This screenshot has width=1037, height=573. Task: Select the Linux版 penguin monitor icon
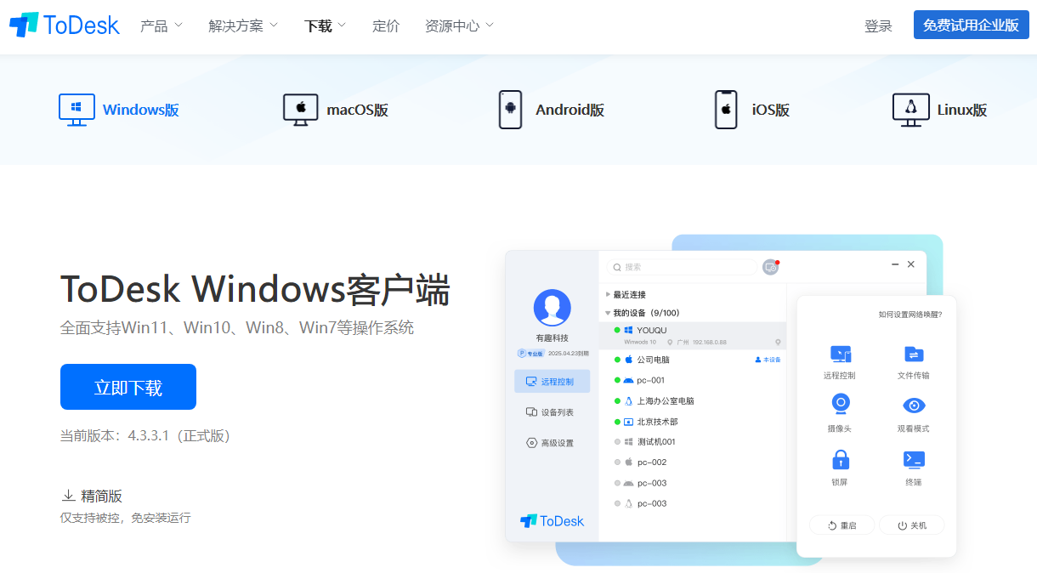coord(910,110)
